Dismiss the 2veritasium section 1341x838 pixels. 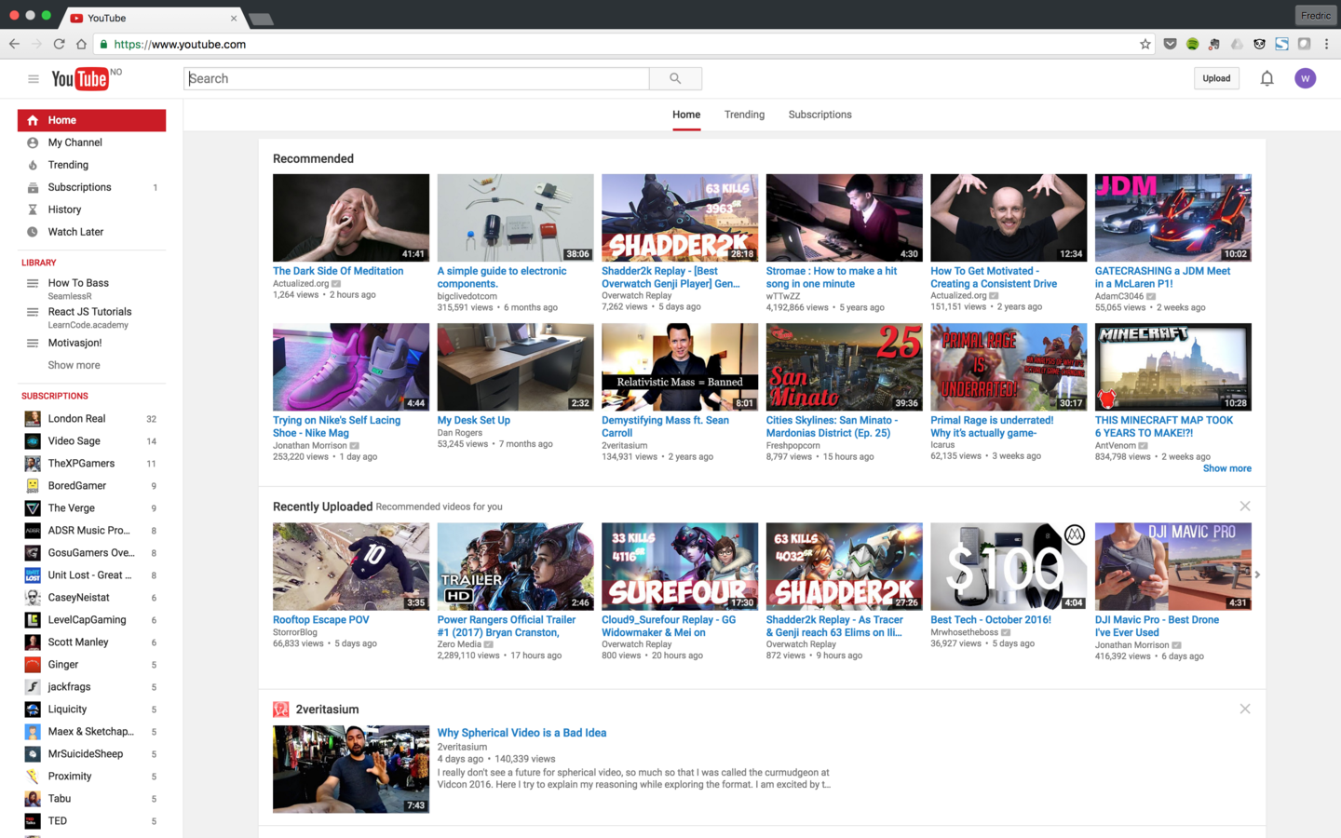(1245, 710)
